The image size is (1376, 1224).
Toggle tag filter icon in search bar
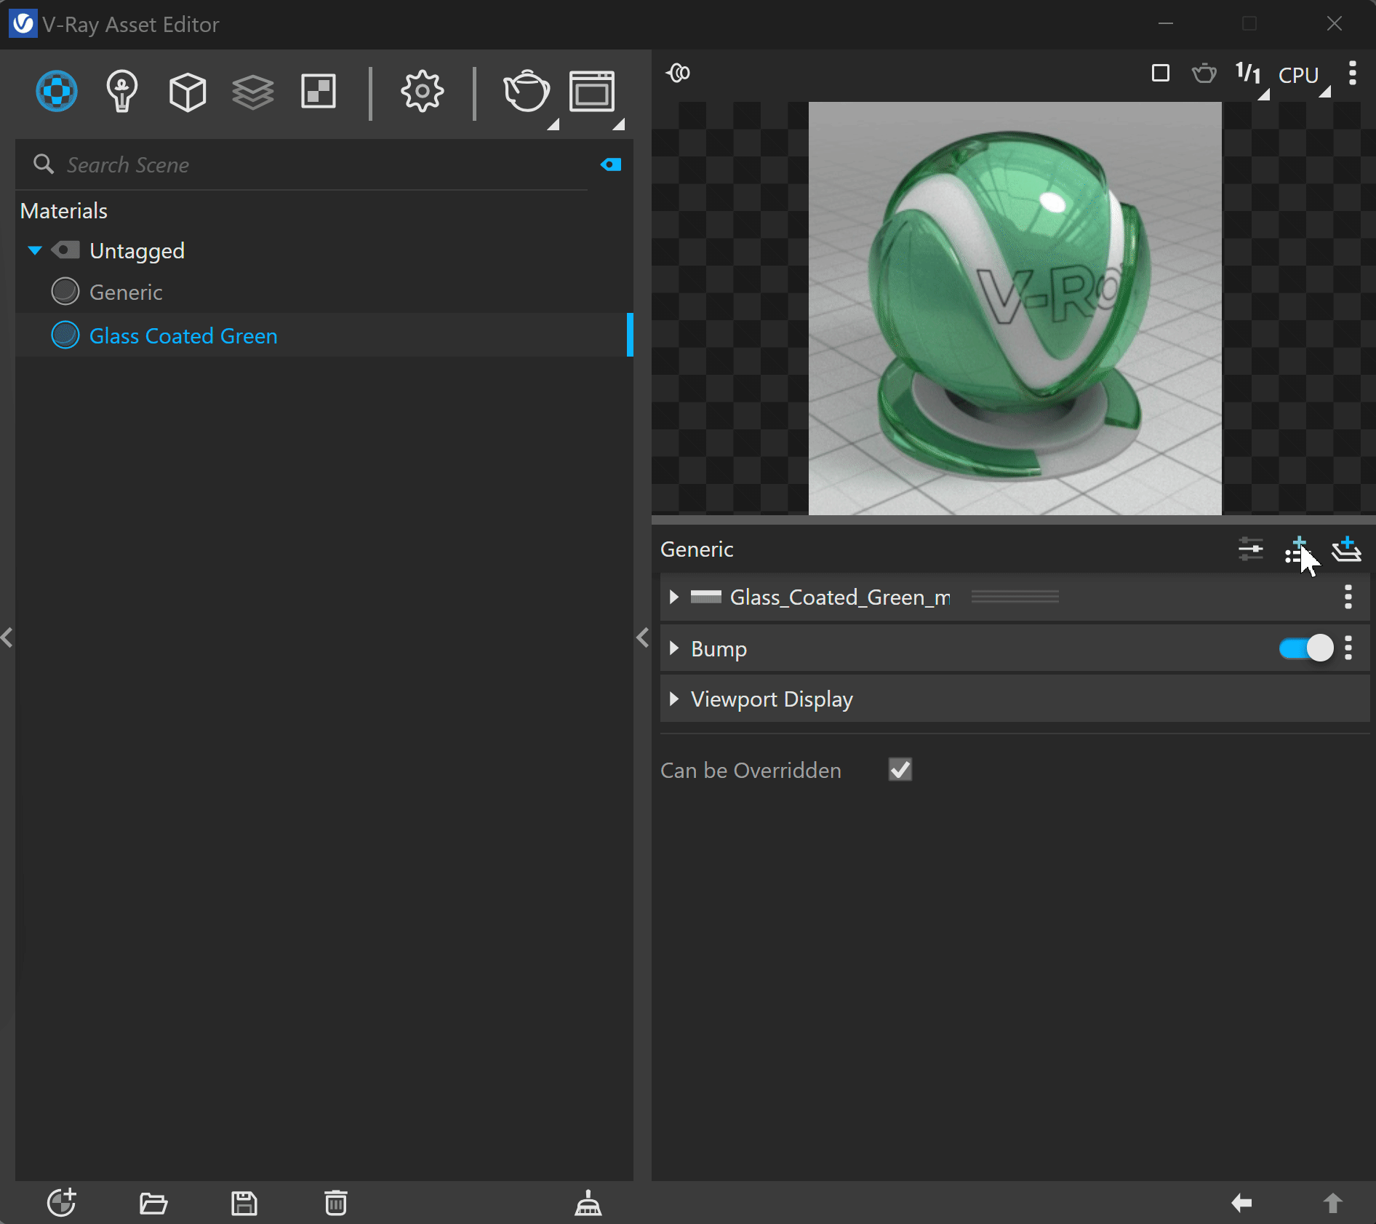pyautogui.click(x=611, y=164)
